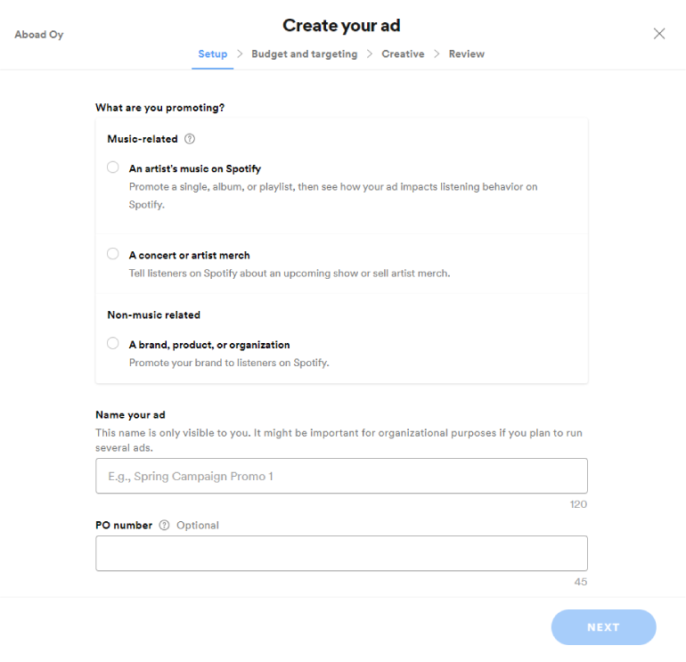Select An artist's music on Spotify option
This screenshot has width=686, height=662.
tap(113, 168)
